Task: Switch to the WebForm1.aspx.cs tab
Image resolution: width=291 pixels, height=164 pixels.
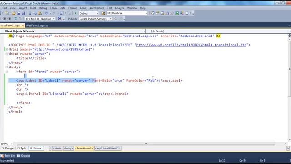Action: click(37, 26)
